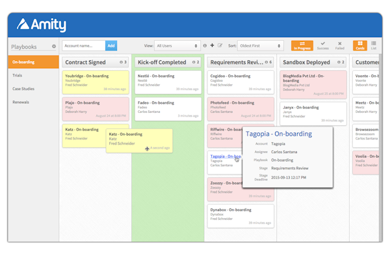
Task: Click the Add account button
Action: pyautogui.click(x=111, y=45)
